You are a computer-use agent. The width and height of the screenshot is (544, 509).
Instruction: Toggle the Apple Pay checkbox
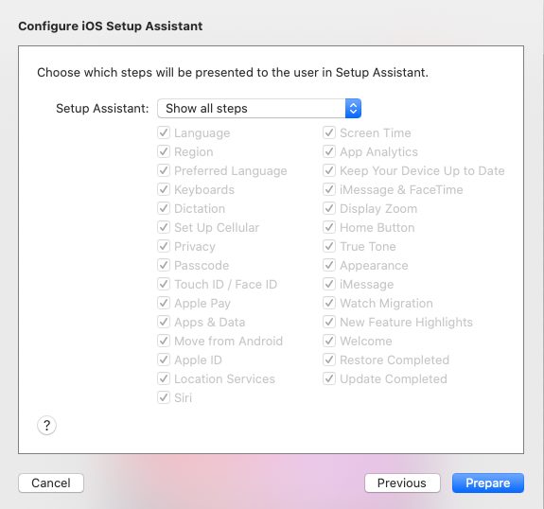(x=164, y=303)
